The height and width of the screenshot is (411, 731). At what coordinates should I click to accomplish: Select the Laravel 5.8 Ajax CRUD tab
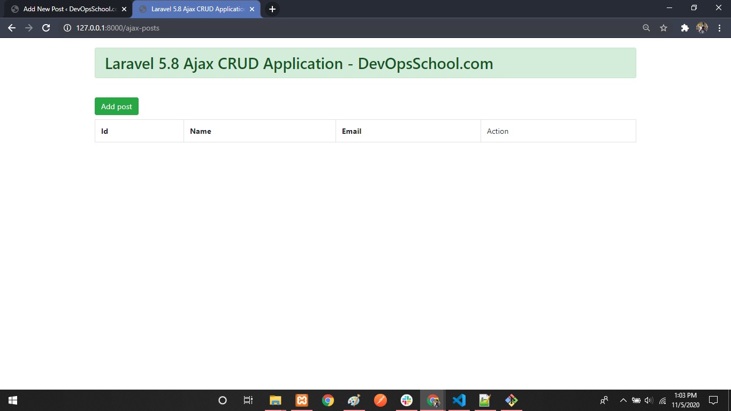(193, 9)
